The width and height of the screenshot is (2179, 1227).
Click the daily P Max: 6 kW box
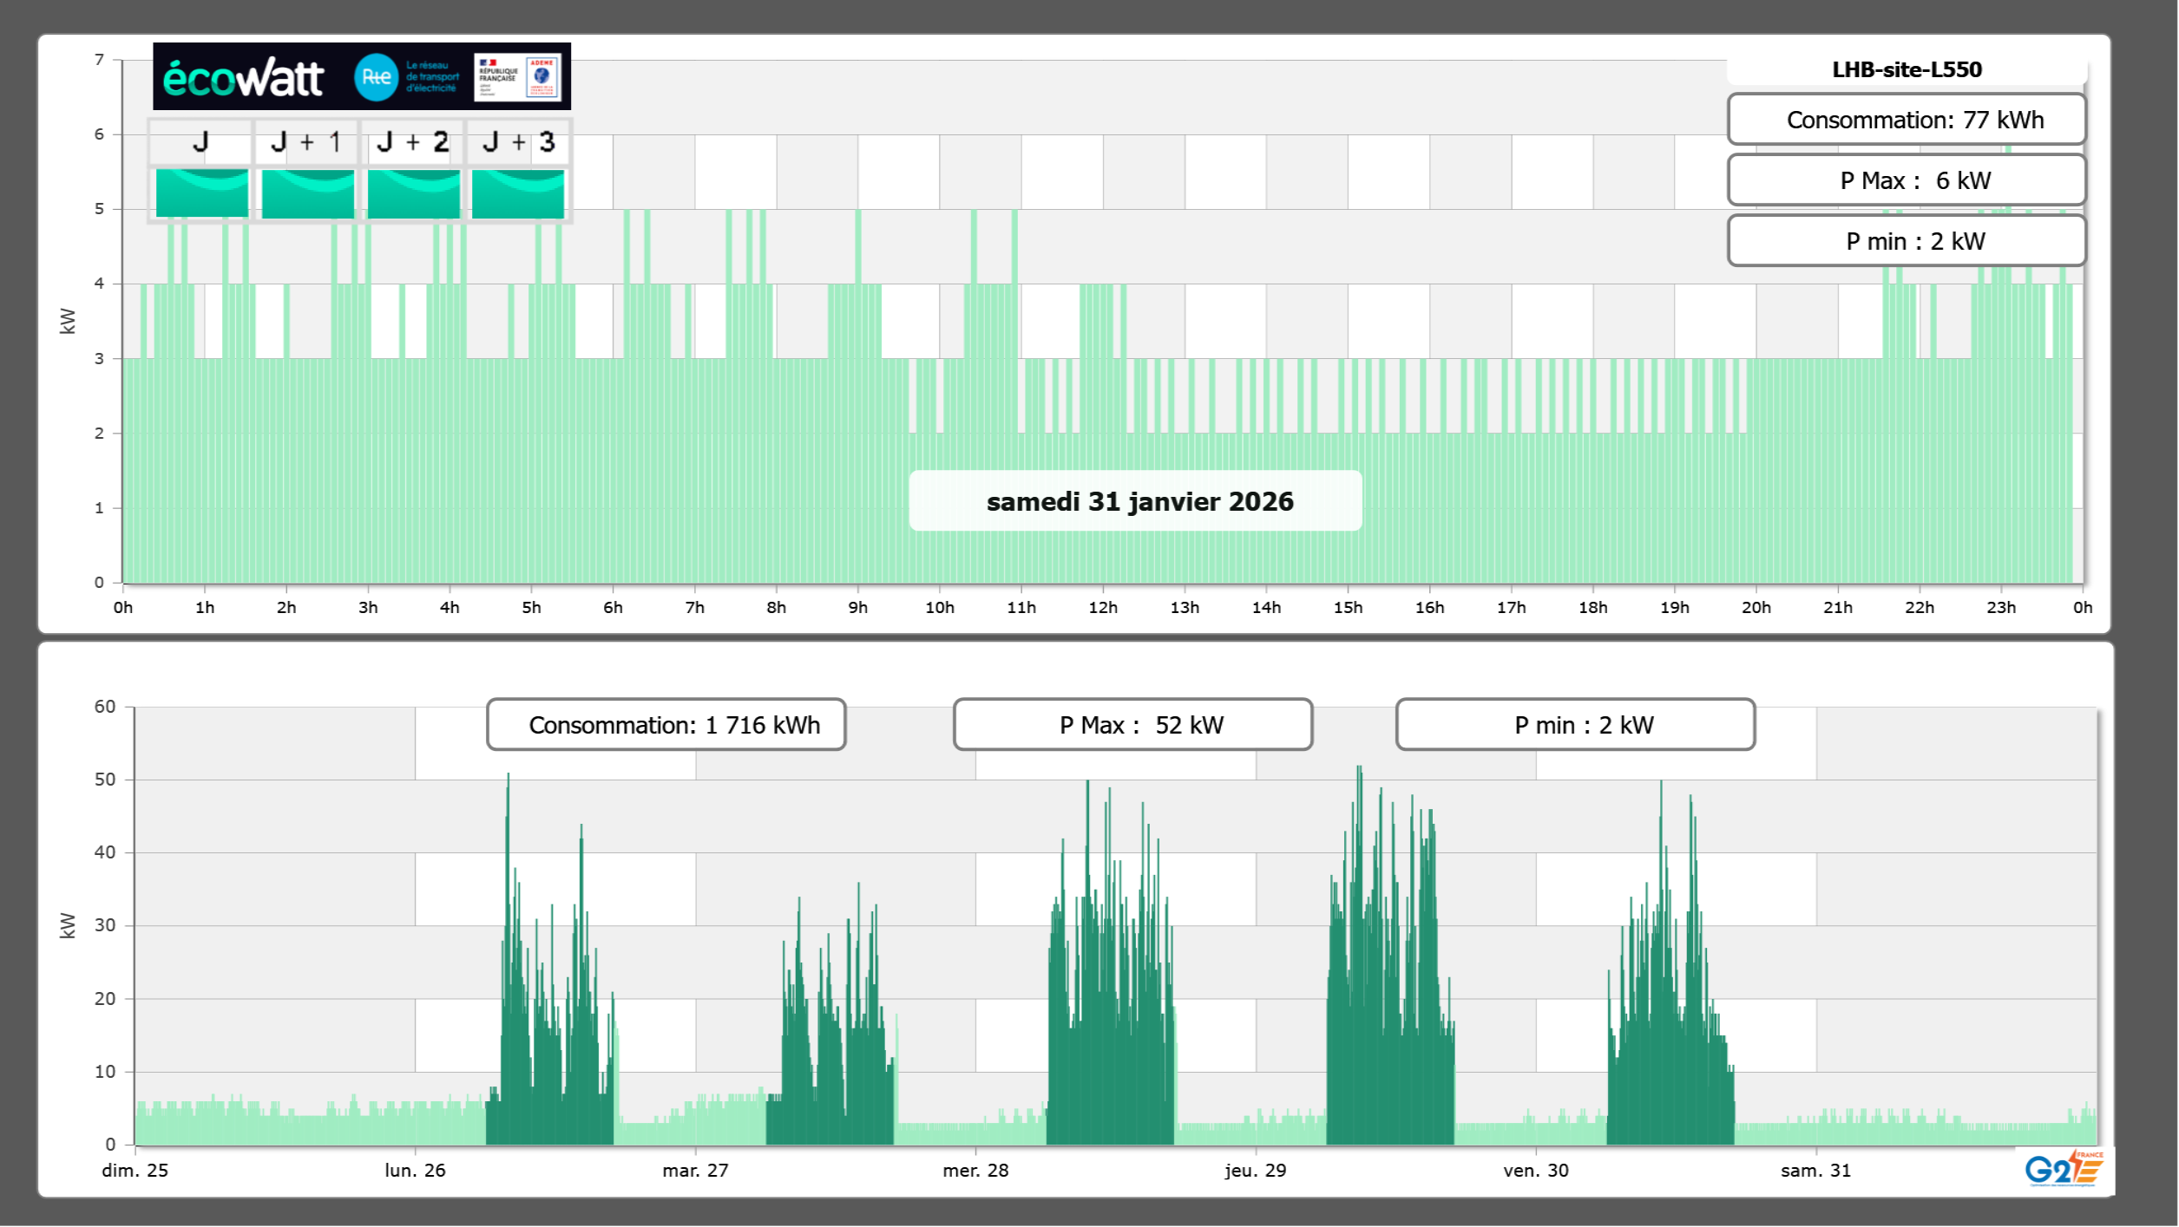coord(1907,180)
